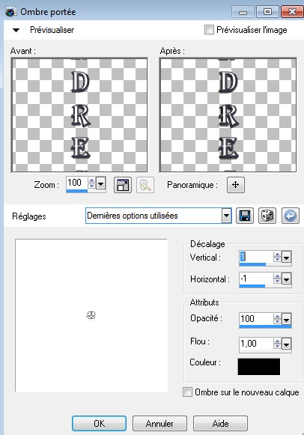The image size is (304, 435).
Task: Open the Réglages presets dropdown
Action: 226,216
